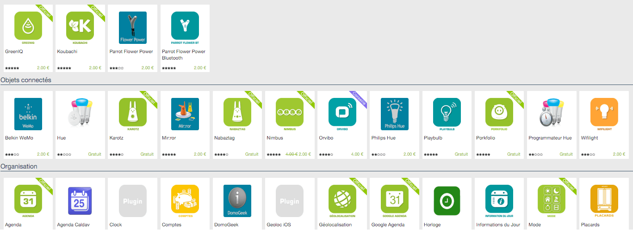Click star rating on Parrot Flower Power
Screen dimensions: 633x230
[117, 68]
